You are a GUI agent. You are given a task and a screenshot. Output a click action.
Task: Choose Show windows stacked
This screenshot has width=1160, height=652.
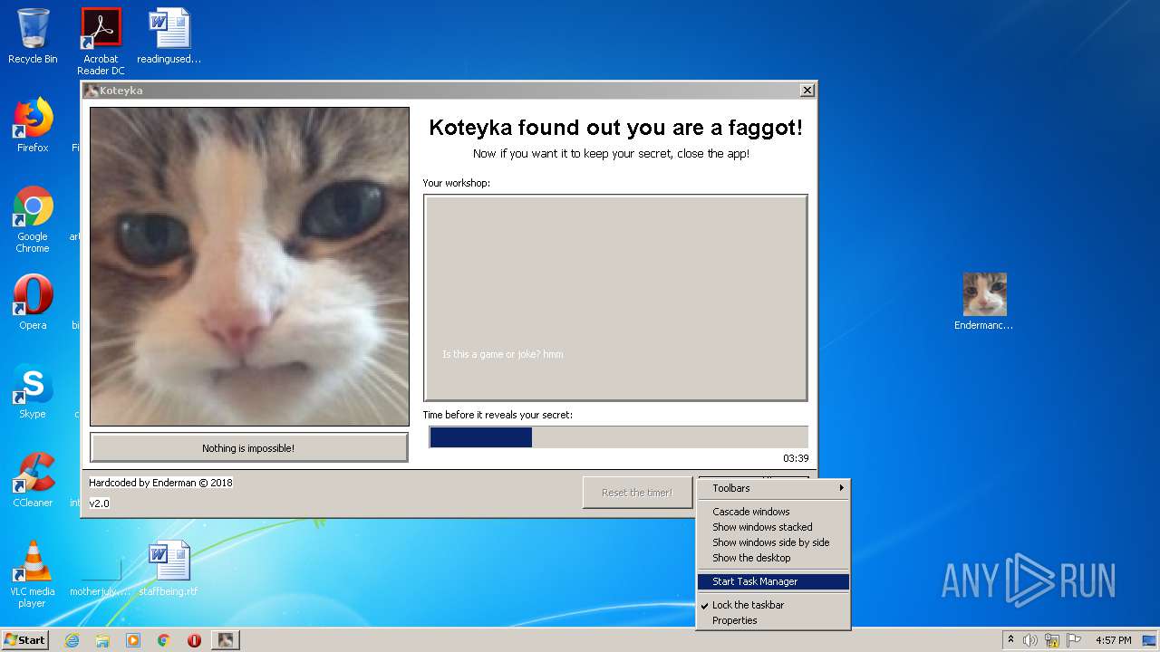pyautogui.click(x=773, y=527)
